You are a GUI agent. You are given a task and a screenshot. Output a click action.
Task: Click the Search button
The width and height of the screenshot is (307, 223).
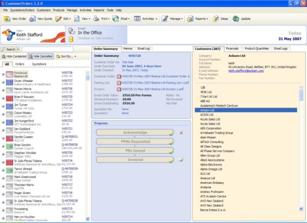click(x=9, y=49)
